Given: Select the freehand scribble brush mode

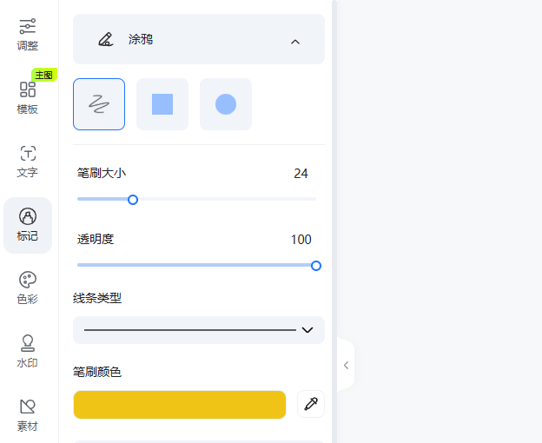Looking at the screenshot, I should pyautogui.click(x=99, y=104).
